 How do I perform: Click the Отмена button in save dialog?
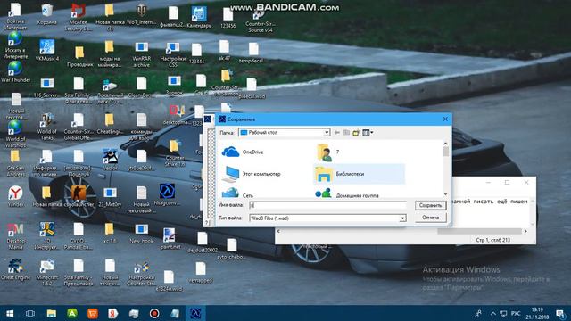(x=430, y=218)
